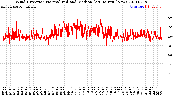
Task: Click the 04:05 time axis label
Action: (30, 91)
